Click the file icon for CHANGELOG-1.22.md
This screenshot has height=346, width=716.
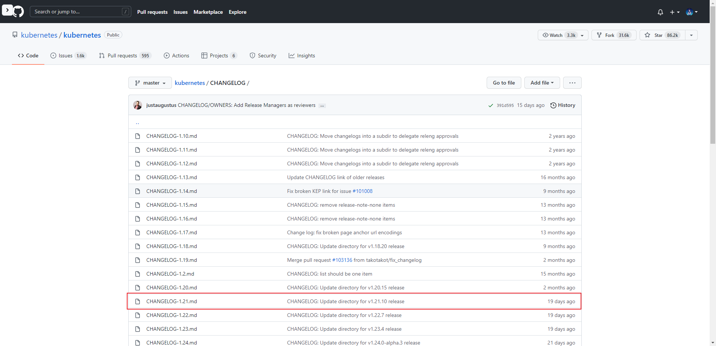tap(138, 315)
